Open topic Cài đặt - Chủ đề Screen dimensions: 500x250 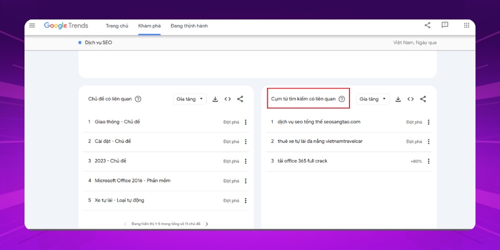[112, 141]
